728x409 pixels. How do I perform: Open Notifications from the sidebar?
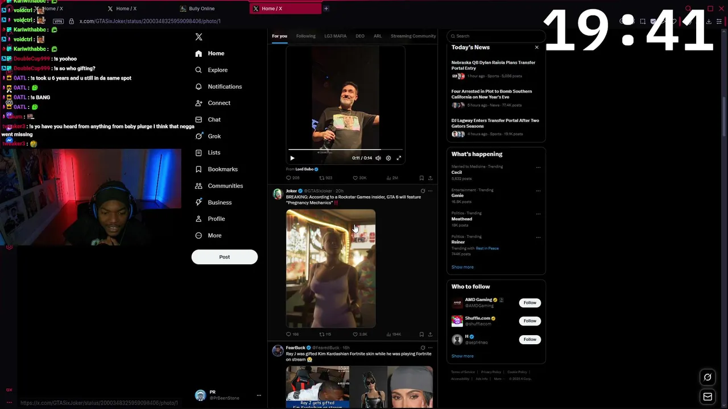tap(218, 86)
